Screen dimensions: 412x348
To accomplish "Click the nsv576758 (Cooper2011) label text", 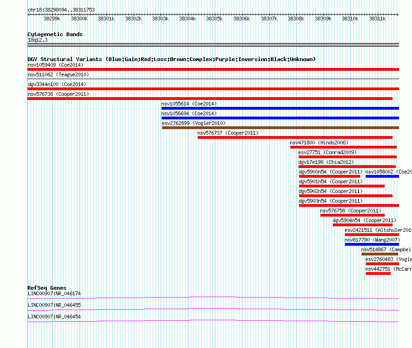I will click(x=350, y=211).
